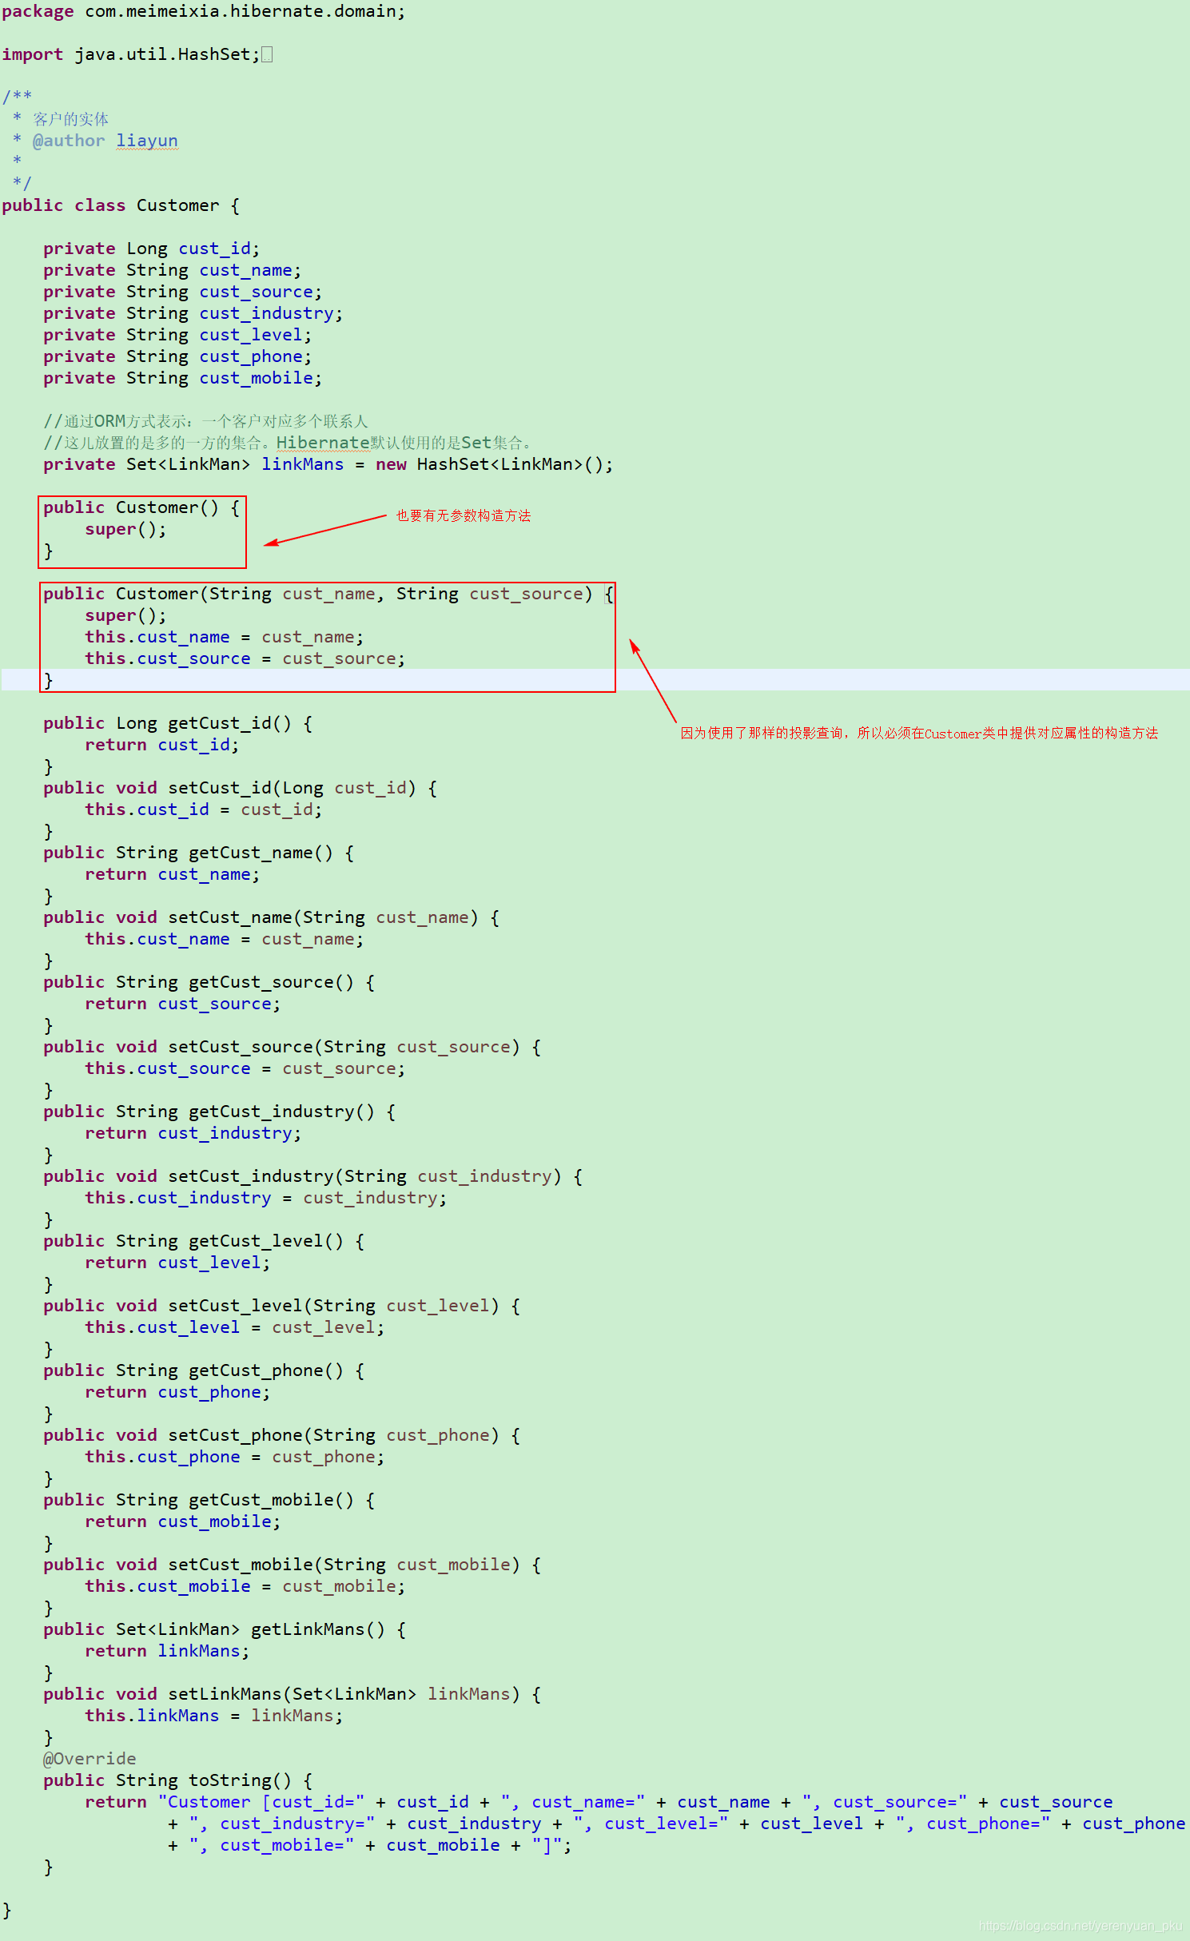Click 'setCust_level(String cust_level)' signature
This screenshot has width=1190, height=1941.
point(282,1306)
